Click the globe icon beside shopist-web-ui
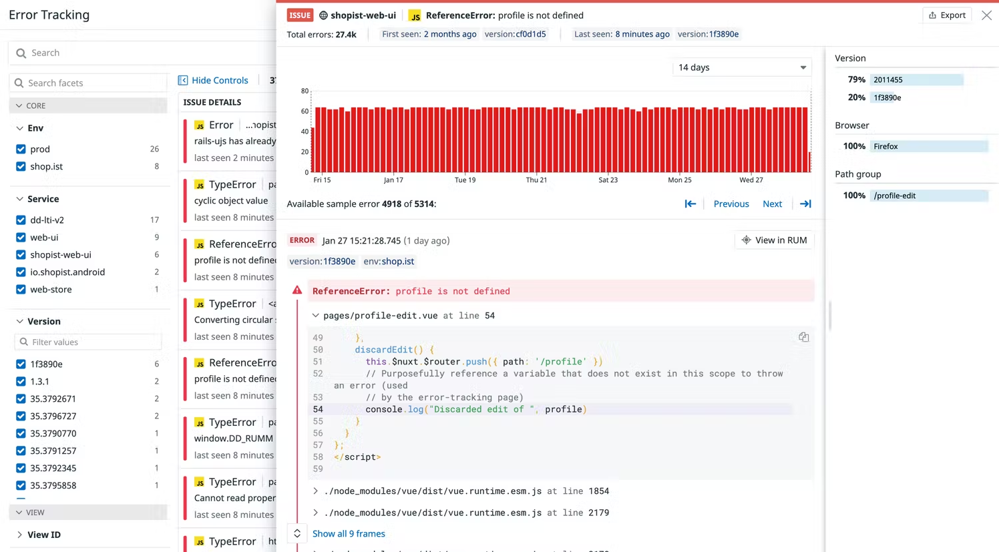 click(323, 15)
